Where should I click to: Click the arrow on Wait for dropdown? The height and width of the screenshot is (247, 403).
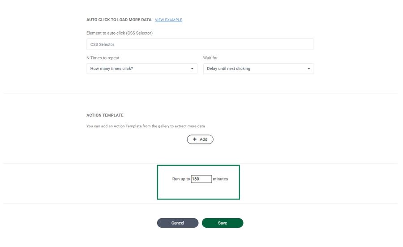pos(309,69)
